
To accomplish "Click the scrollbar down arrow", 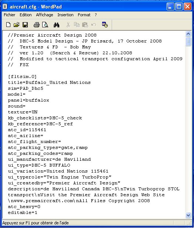I will [188, 215].
